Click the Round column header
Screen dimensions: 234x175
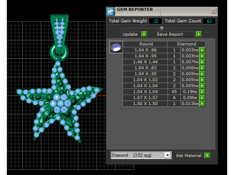pos(145,44)
